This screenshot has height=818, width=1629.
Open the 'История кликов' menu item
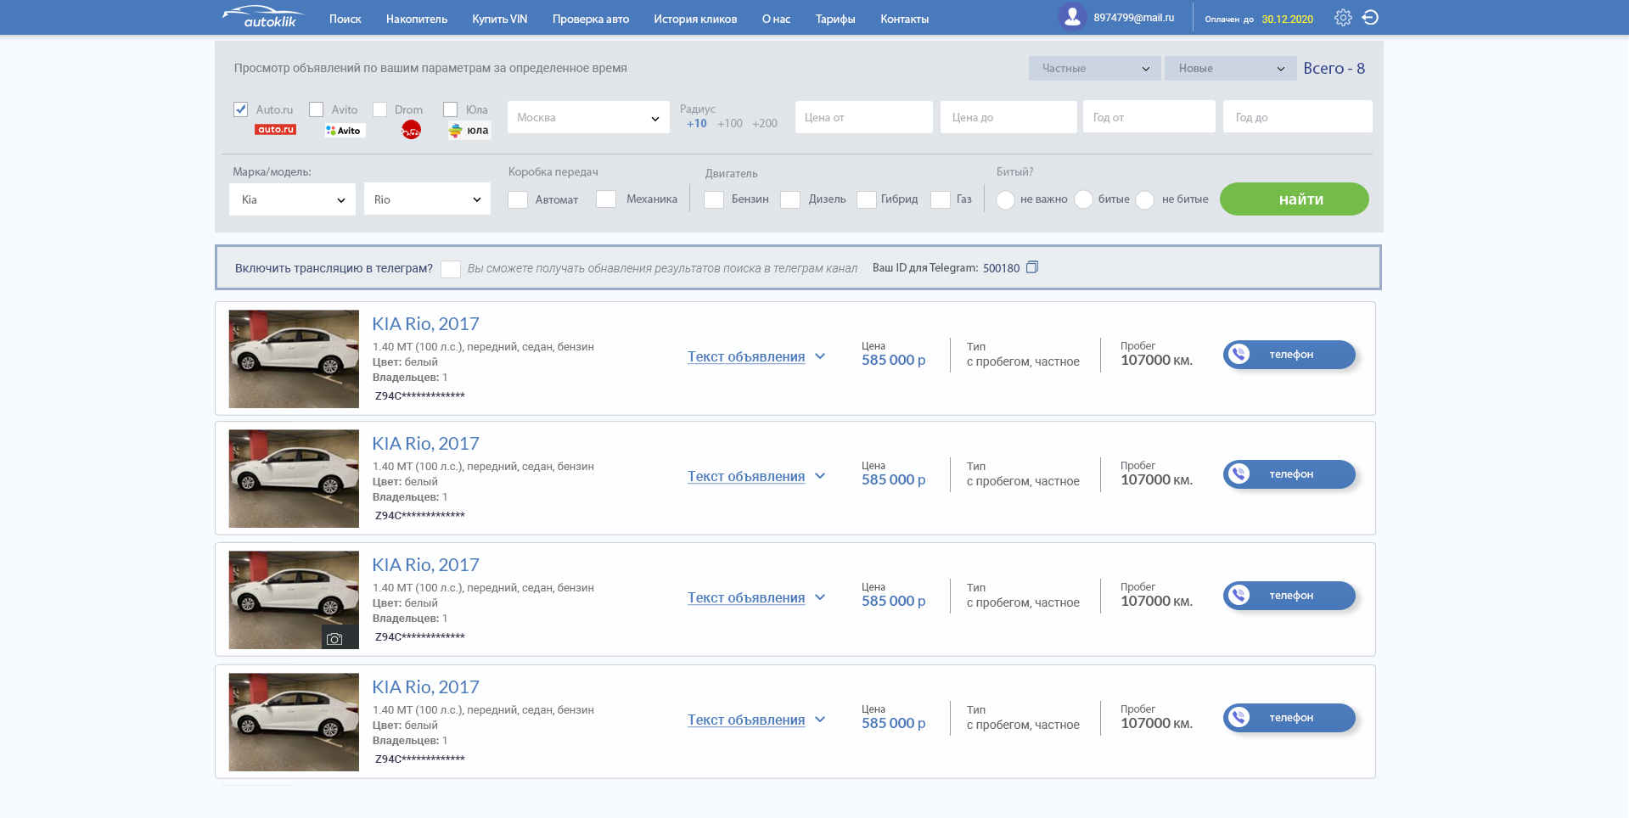(695, 19)
